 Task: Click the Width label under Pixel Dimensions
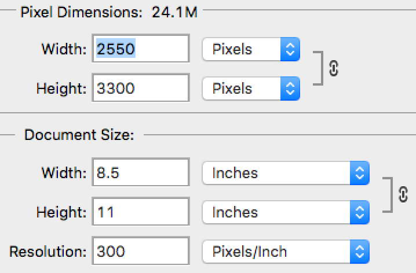64,50
